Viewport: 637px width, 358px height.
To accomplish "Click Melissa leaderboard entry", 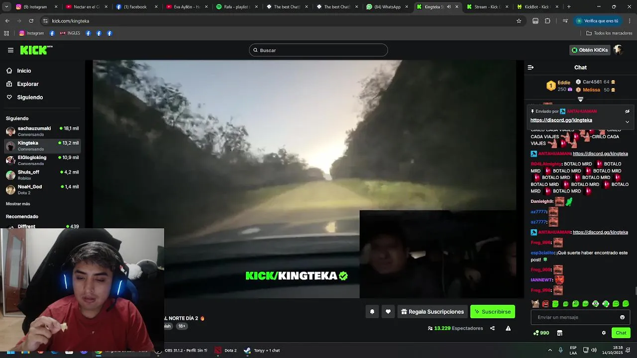I will tap(595, 90).
